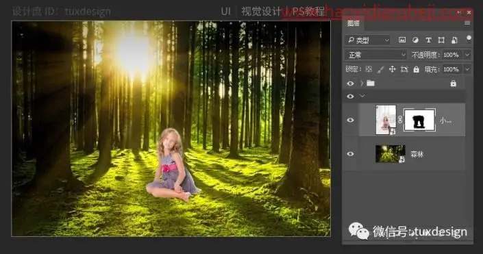The height and width of the screenshot is (254, 483).
Task: Collapse the Layers panel with double arrows
Action: 458,12
